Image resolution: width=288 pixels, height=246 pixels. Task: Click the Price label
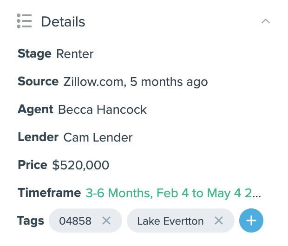pos(33,165)
